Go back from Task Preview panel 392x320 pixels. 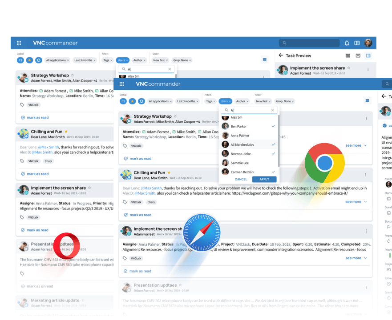click(x=281, y=55)
